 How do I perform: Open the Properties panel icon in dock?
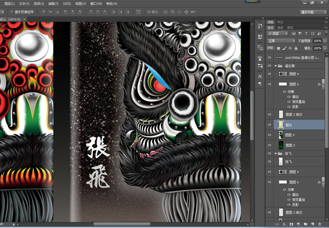tap(260, 37)
